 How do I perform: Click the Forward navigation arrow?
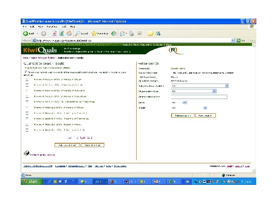tap(43, 34)
